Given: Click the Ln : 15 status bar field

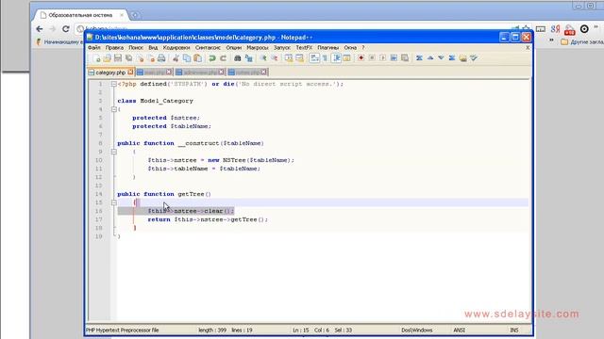Looking at the screenshot, I should (301, 331).
